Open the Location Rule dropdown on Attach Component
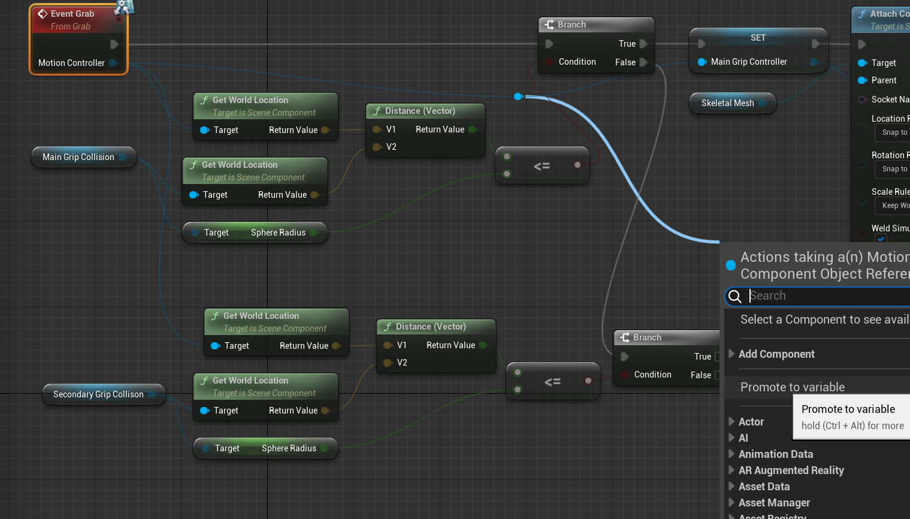Viewport: 910px width, 519px height. click(892, 132)
